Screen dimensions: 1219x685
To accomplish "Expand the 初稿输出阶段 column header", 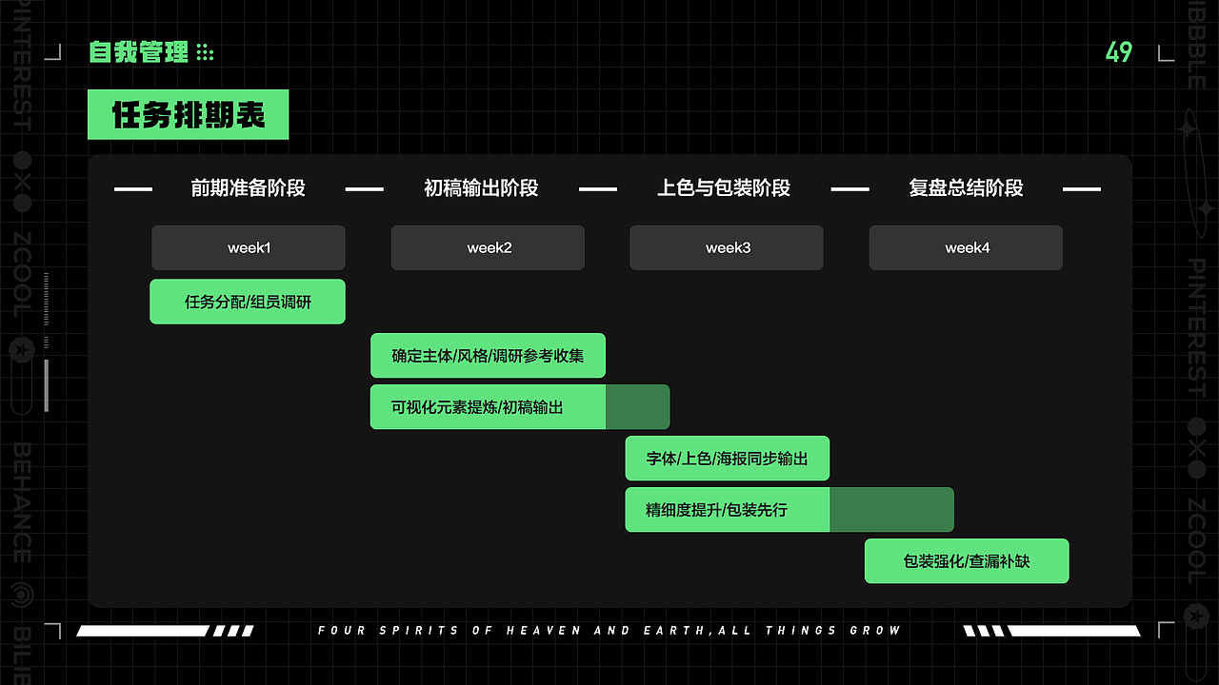I will [x=481, y=188].
